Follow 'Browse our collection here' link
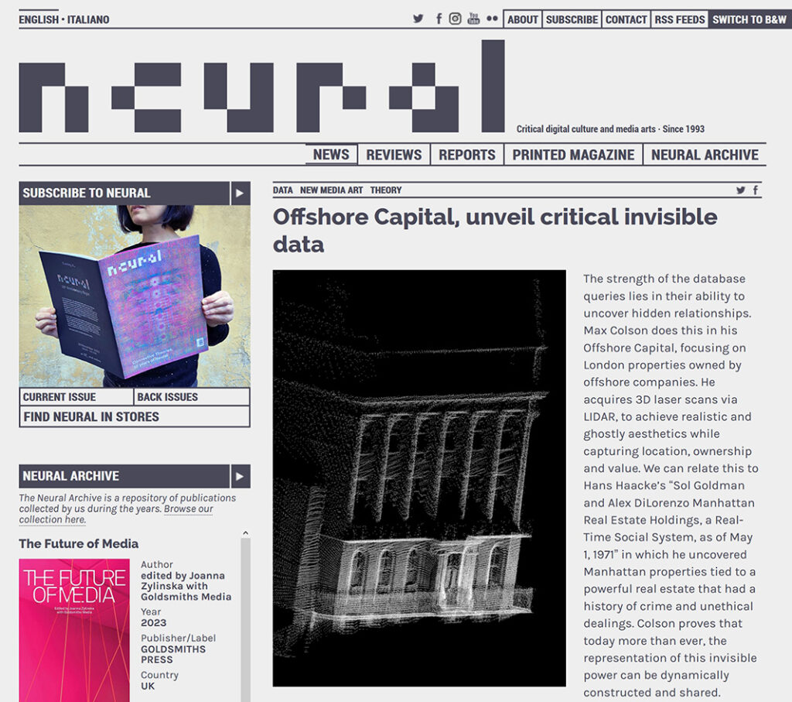The image size is (792, 702). [x=116, y=514]
